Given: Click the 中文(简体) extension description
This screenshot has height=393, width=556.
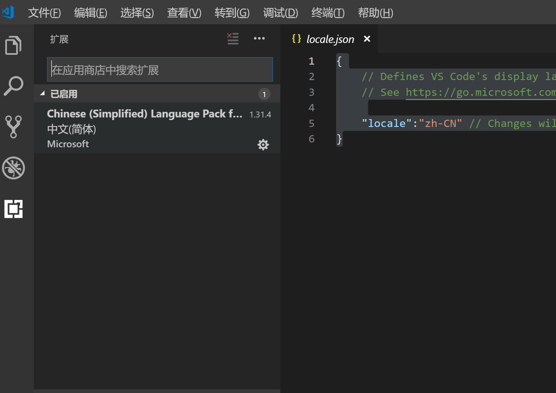Looking at the screenshot, I should coord(72,129).
